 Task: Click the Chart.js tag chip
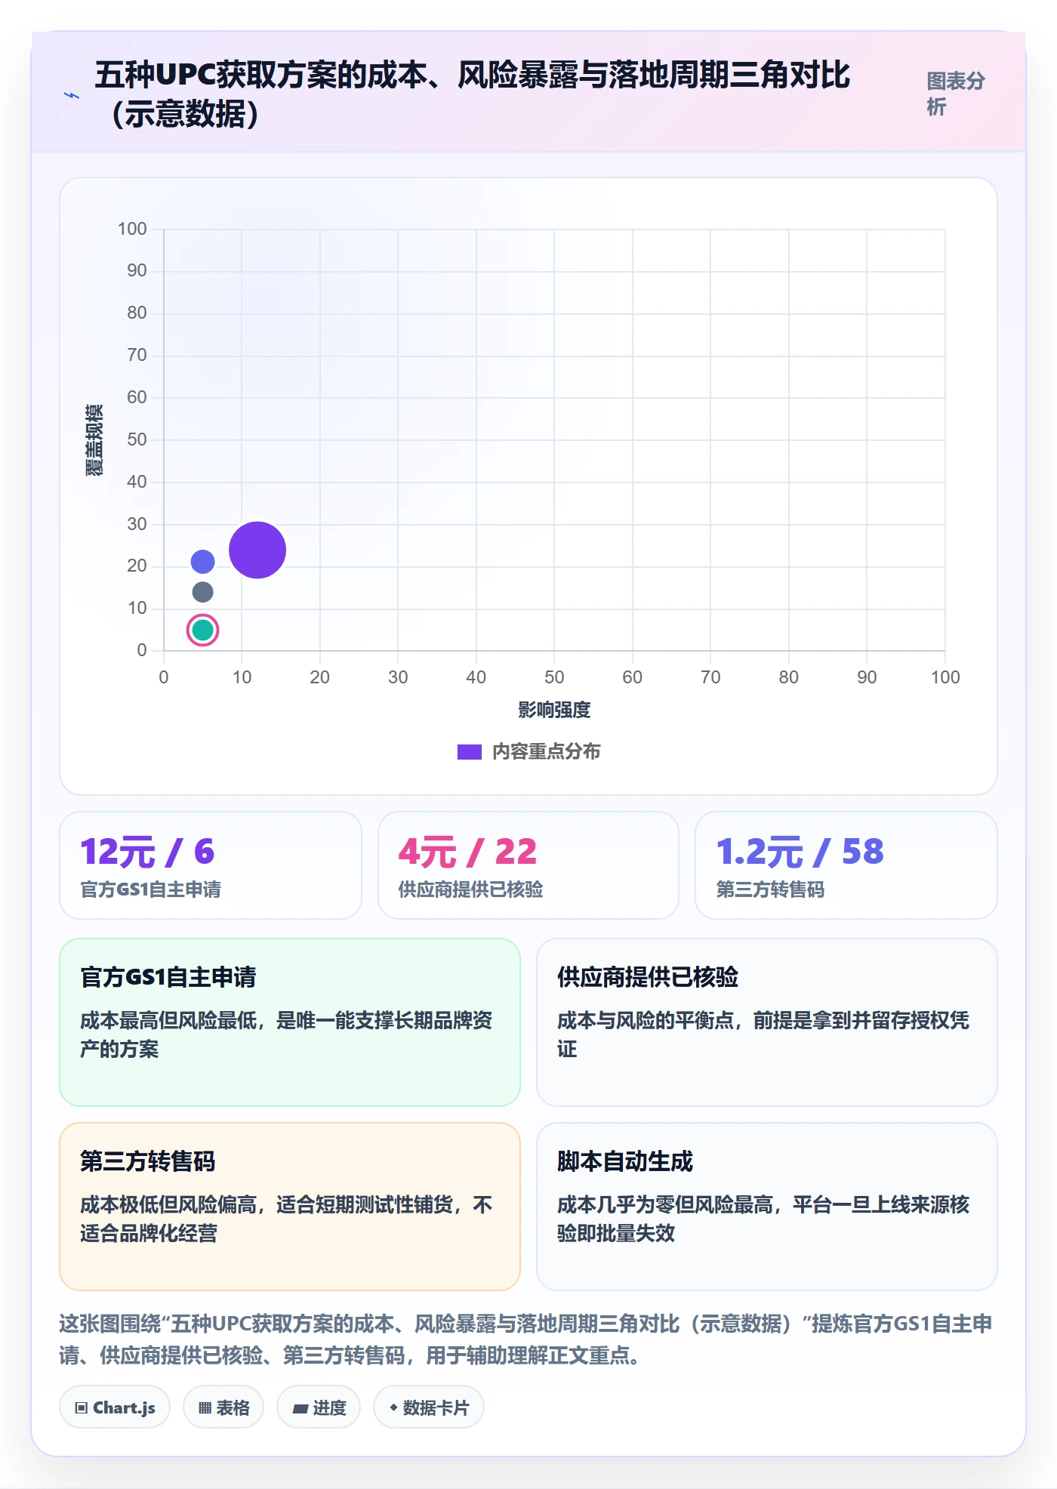pyautogui.click(x=115, y=1407)
